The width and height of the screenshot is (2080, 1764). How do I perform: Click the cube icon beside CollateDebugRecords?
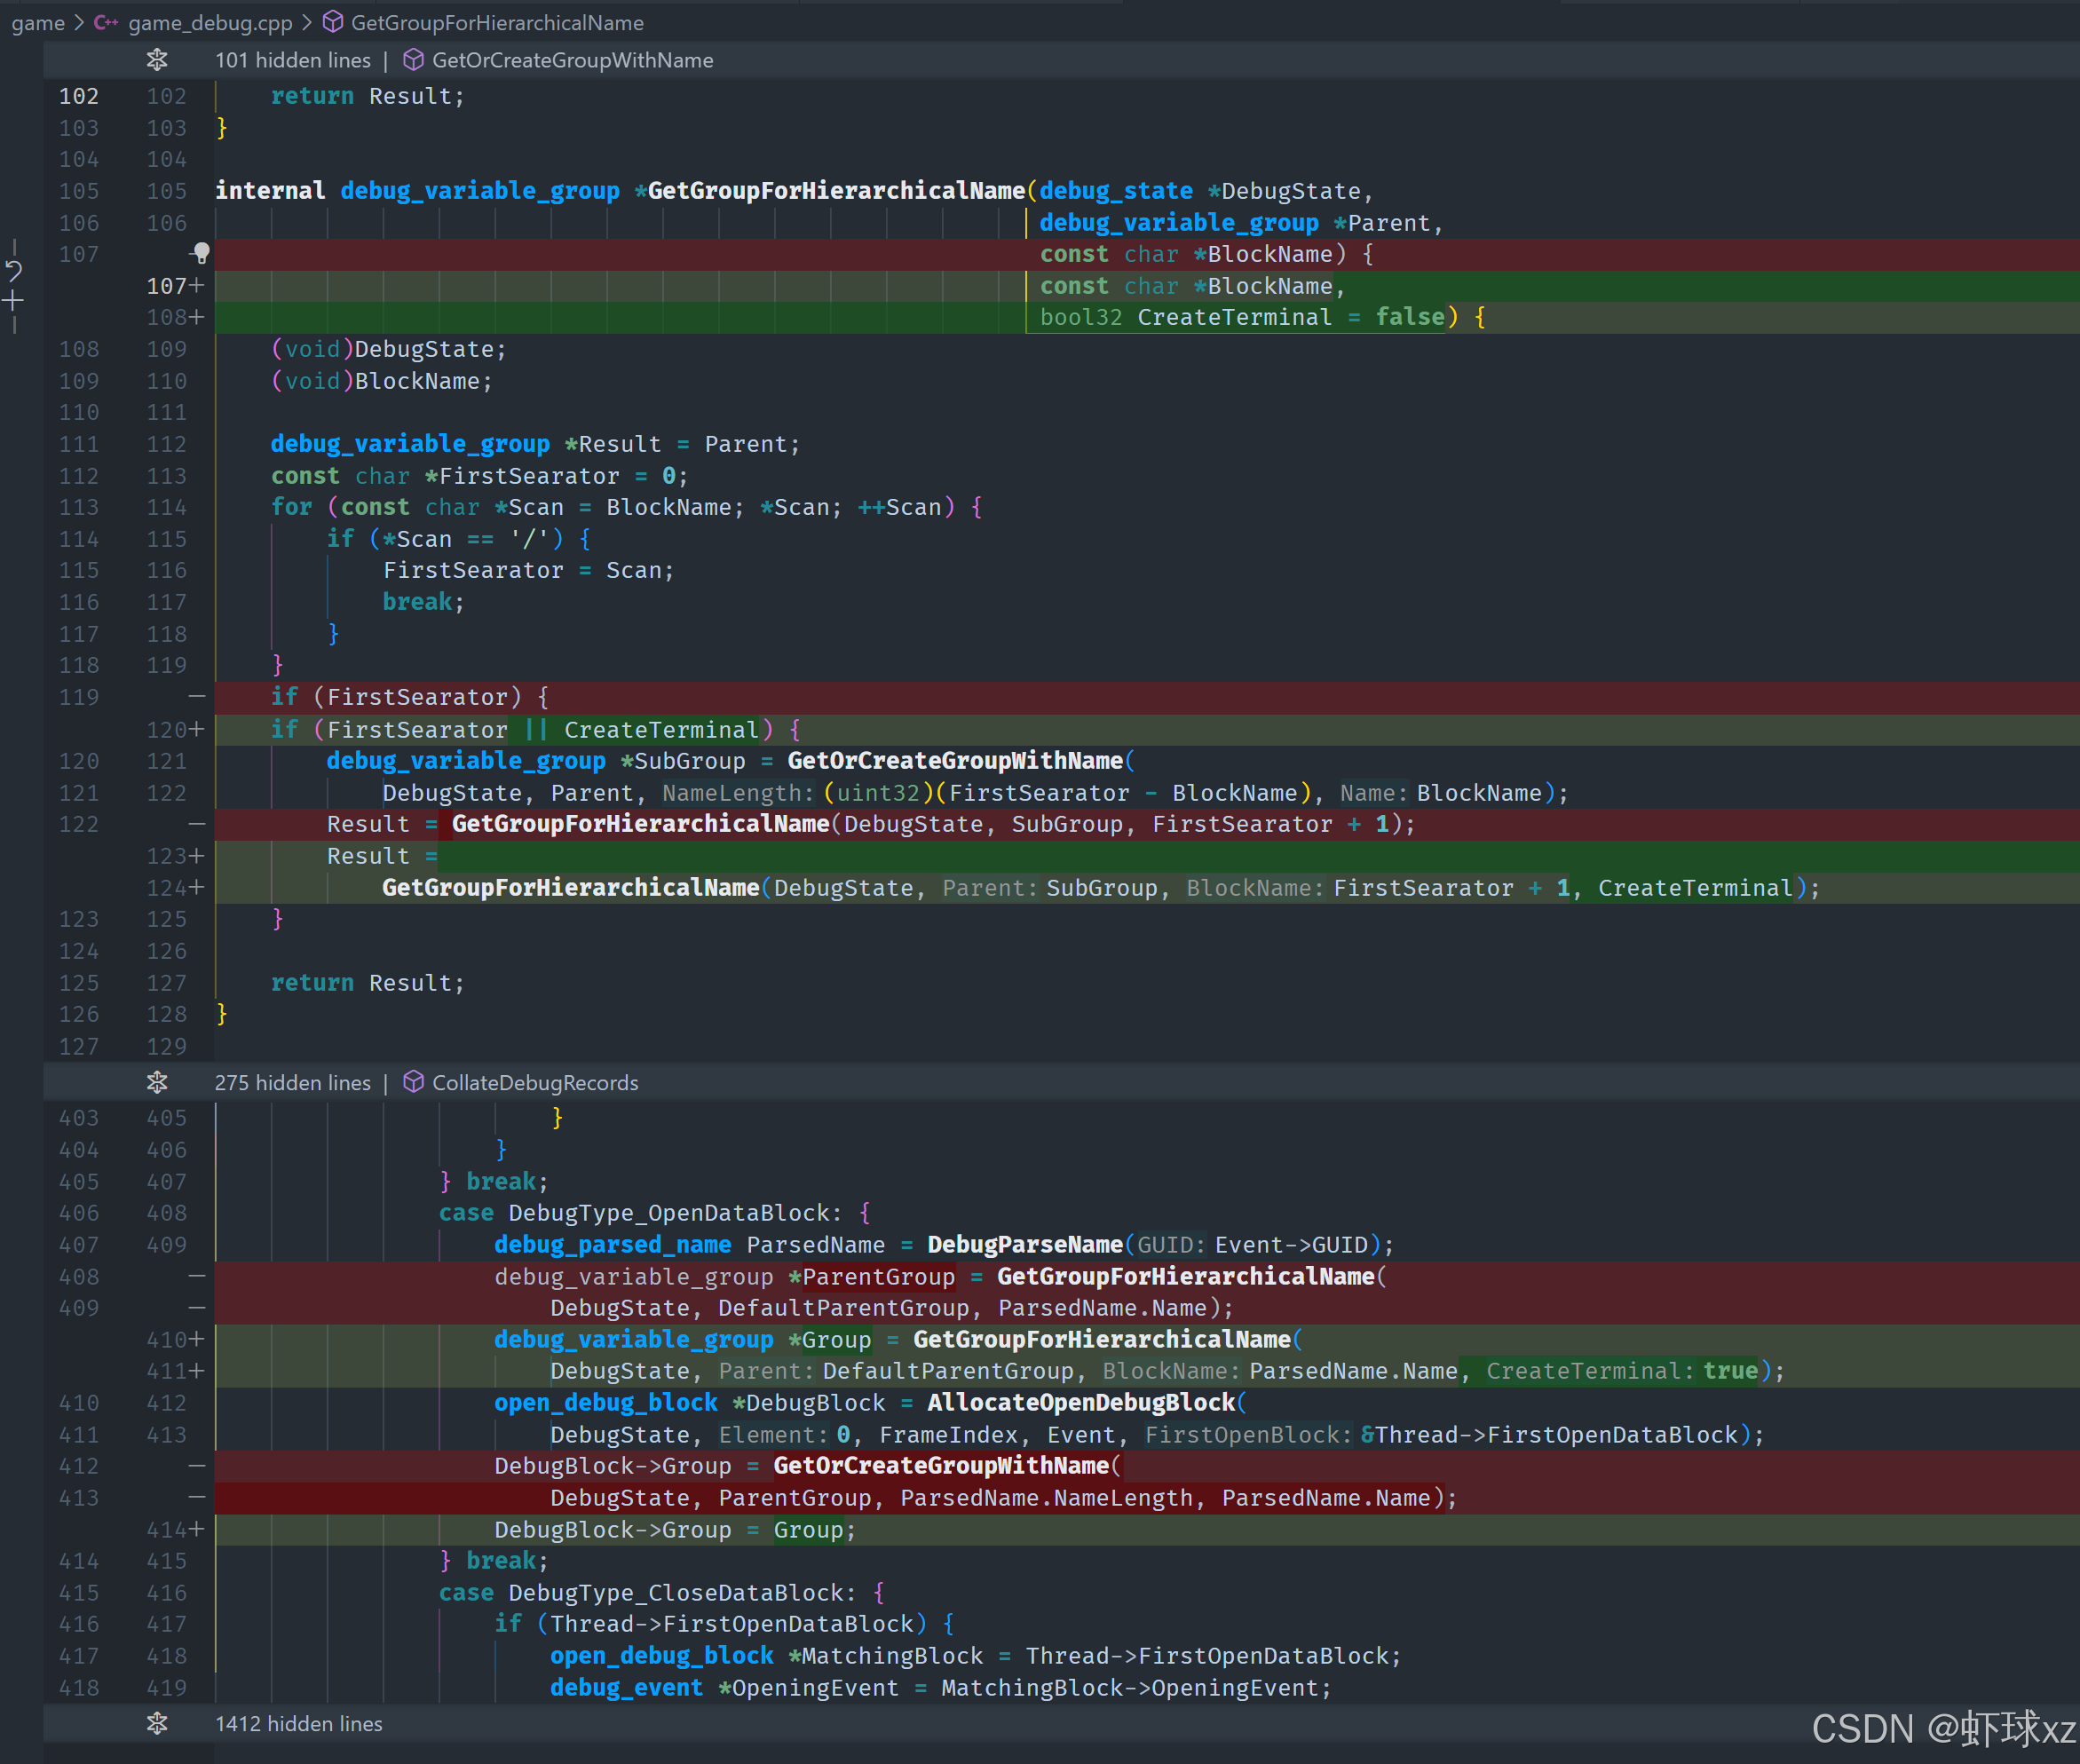click(413, 1082)
